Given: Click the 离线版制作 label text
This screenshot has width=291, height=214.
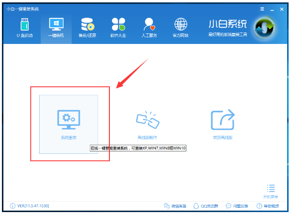Looking at the screenshot, I should pos(147,138).
